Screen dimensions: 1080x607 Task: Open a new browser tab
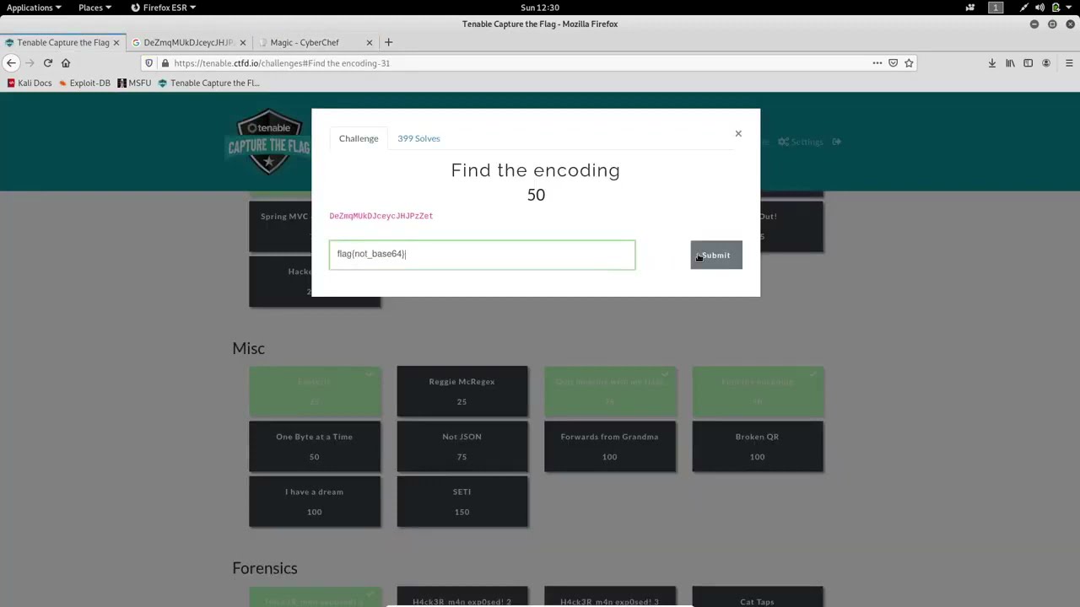tap(388, 42)
